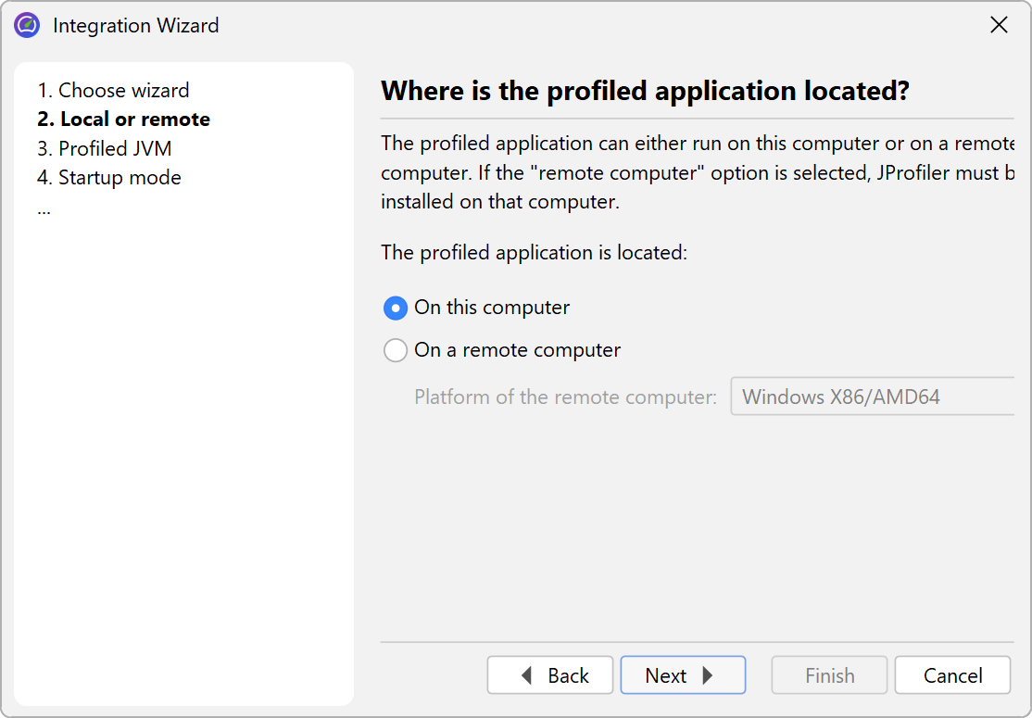Viewport: 1032px width, 718px height.
Task: Click the ellipsis below the wizard steps
Action: coord(44,208)
